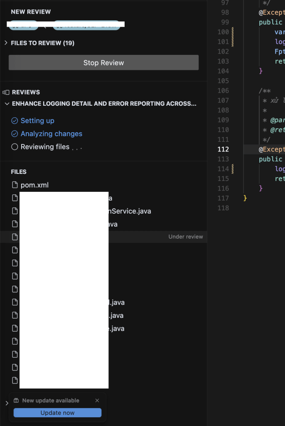Image resolution: width=285 pixels, height=426 pixels.
Task: Click line number 117 in the editor
Action: [223, 198]
